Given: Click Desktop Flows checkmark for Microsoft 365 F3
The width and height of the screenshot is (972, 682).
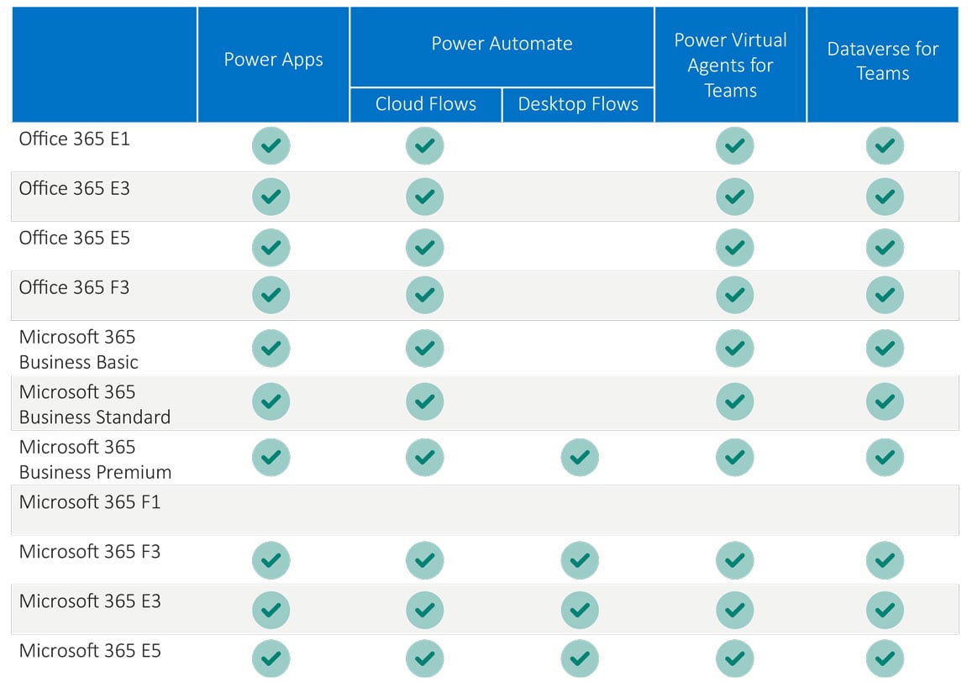Looking at the screenshot, I should [580, 560].
